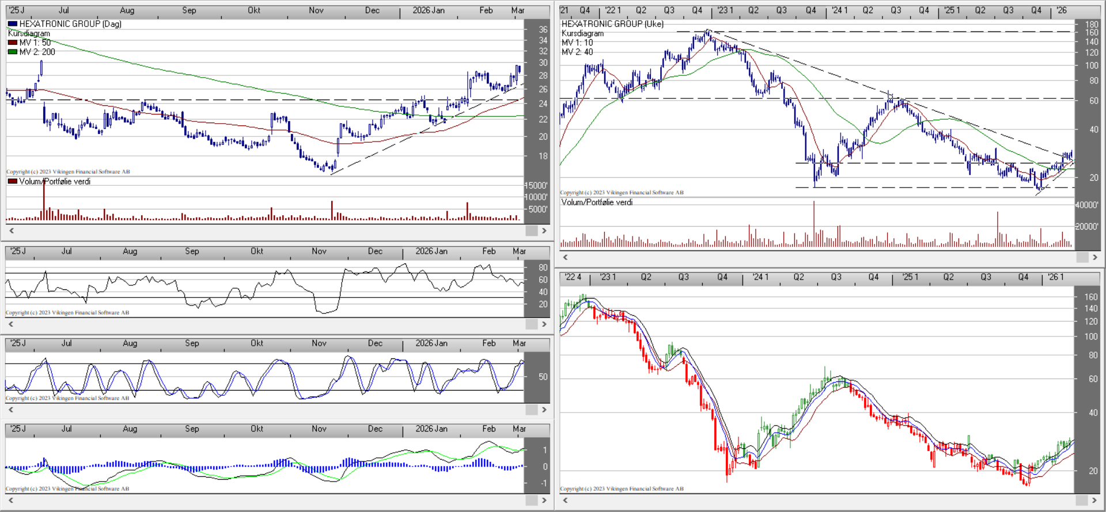Click the right scroll arrow under the daily price chart
Screen dimensions: 1106x512
tap(544, 231)
